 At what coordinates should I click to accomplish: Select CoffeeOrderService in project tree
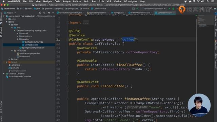coord(34,42)
